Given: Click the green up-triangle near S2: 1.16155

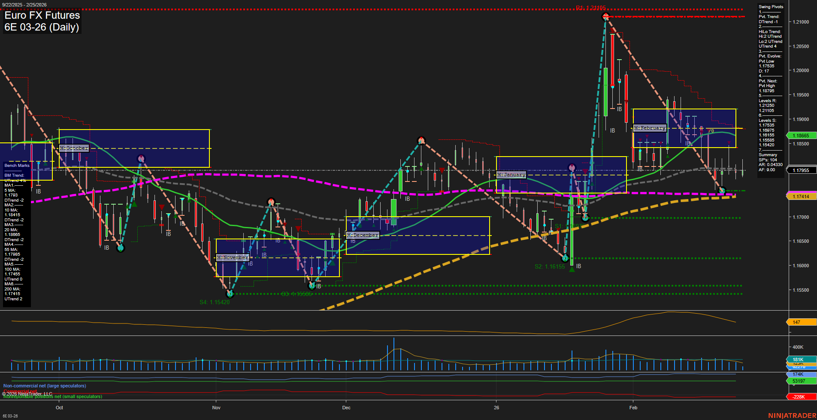Looking at the screenshot, I should tap(572, 269).
